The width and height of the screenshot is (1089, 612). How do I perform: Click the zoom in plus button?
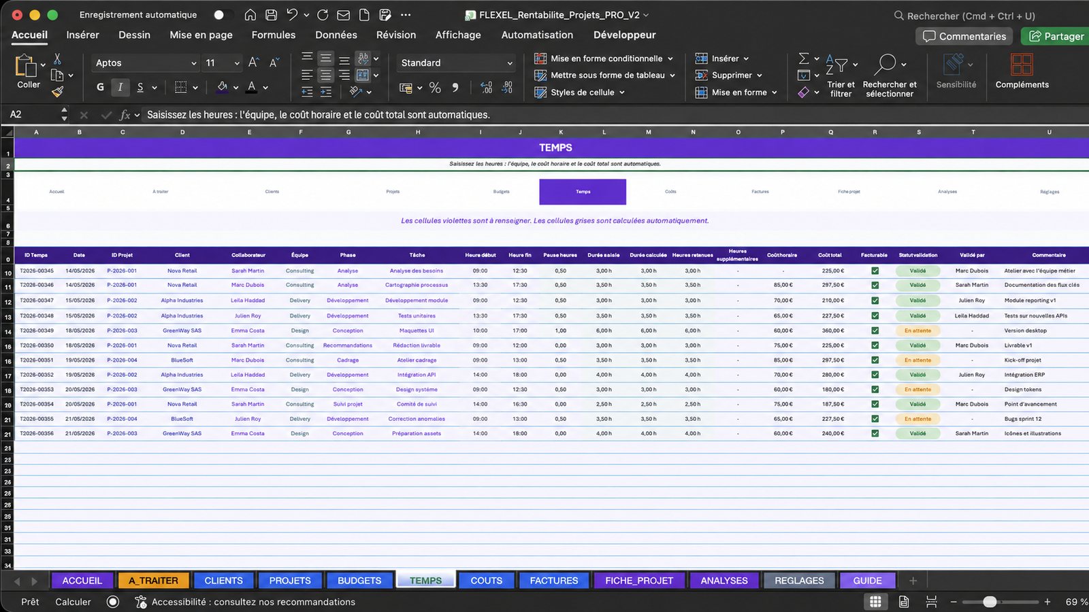pyautogui.click(x=1047, y=602)
